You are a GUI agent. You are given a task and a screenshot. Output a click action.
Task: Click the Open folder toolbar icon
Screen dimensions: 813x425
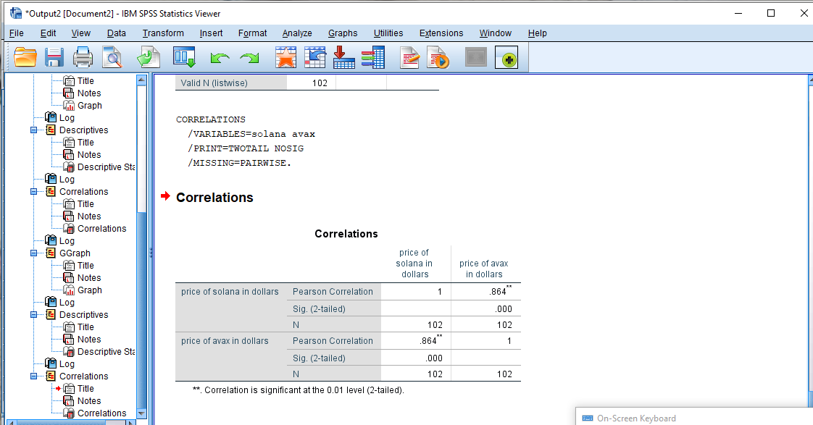pyautogui.click(x=25, y=57)
